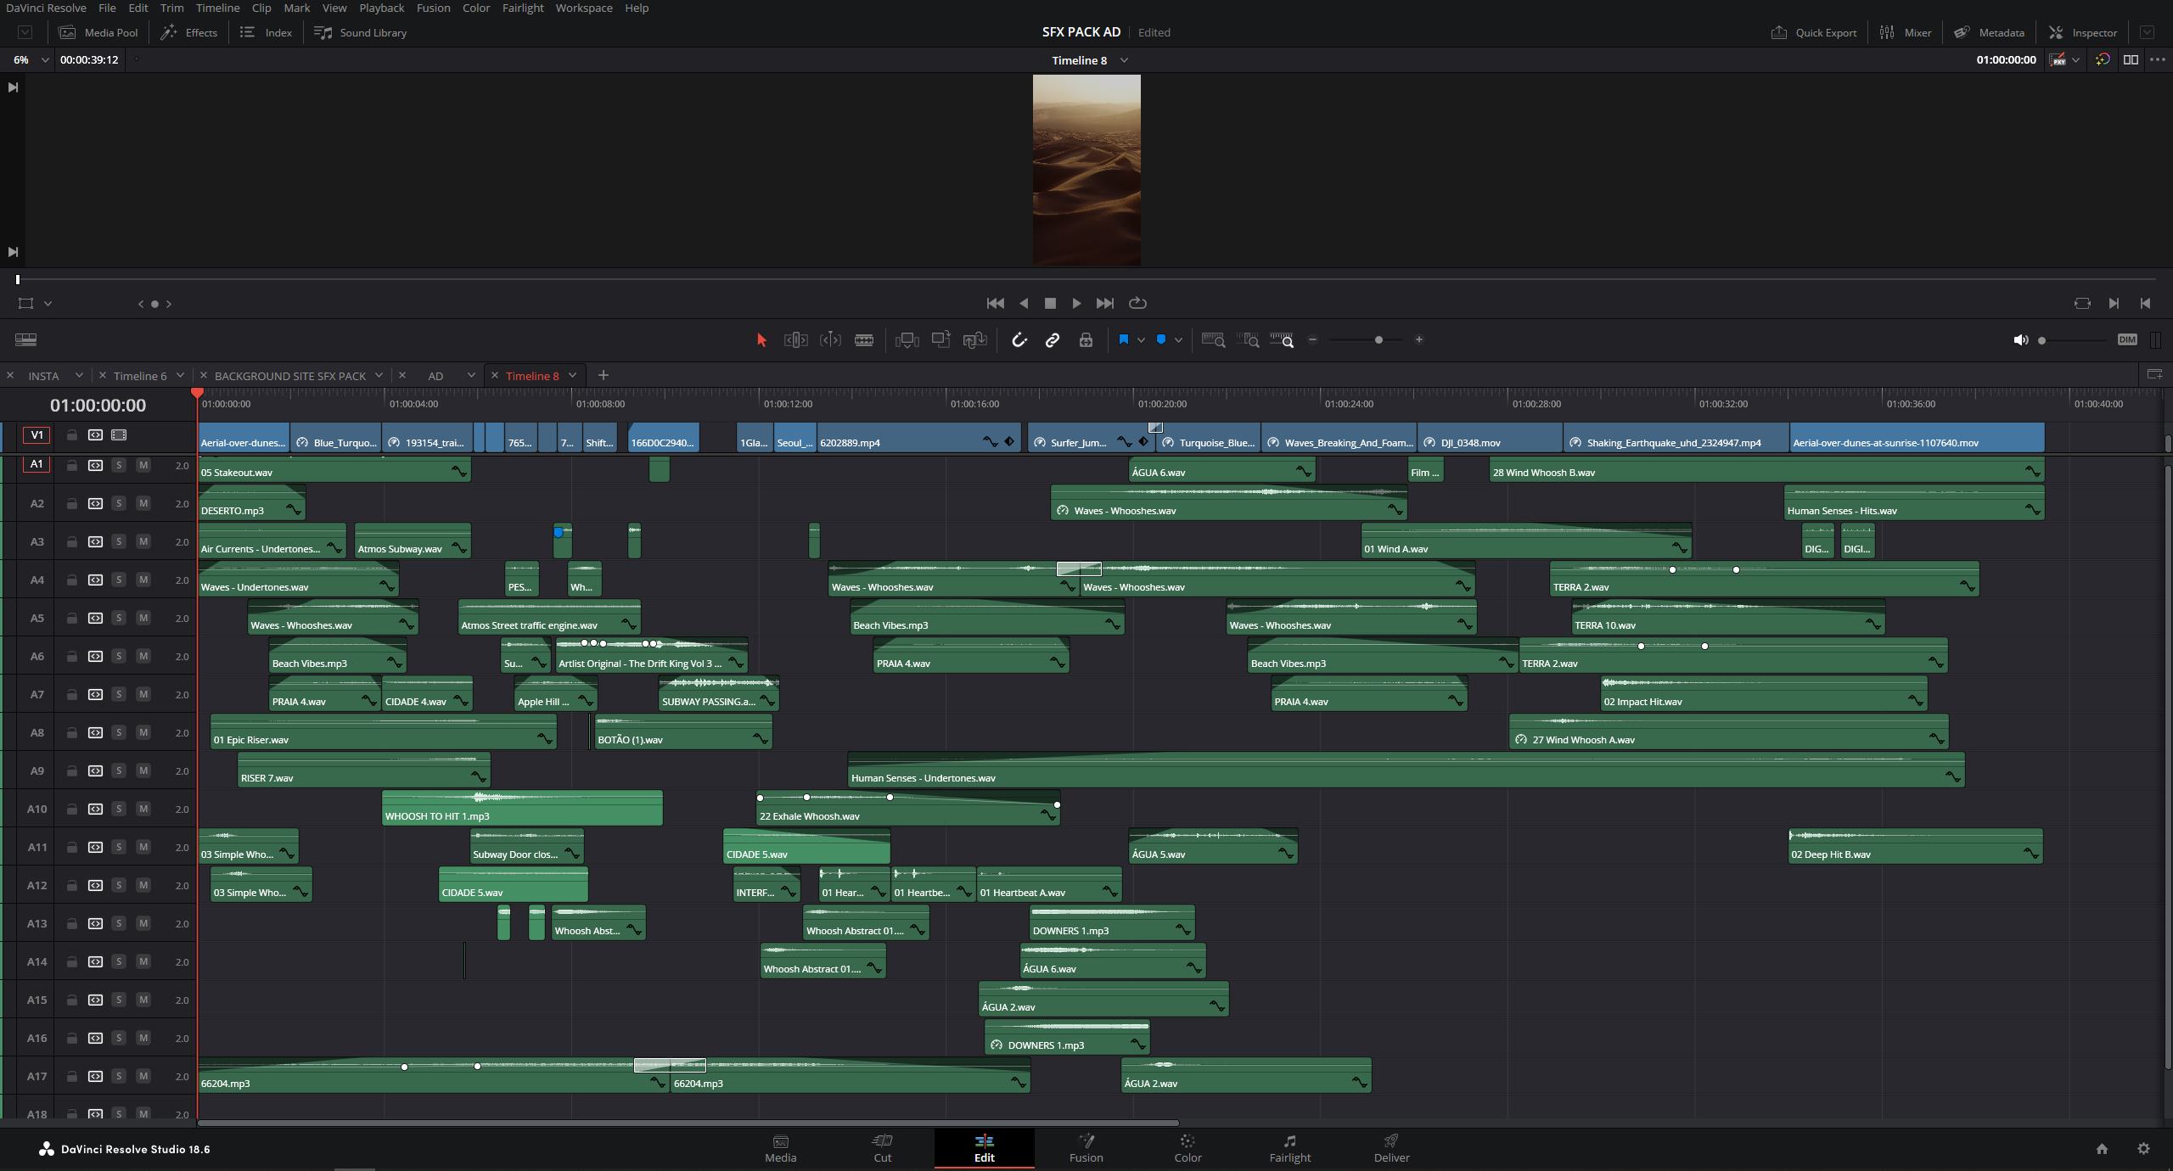Open the Fairlight menu
Image resolution: width=2173 pixels, height=1171 pixels.
click(522, 8)
